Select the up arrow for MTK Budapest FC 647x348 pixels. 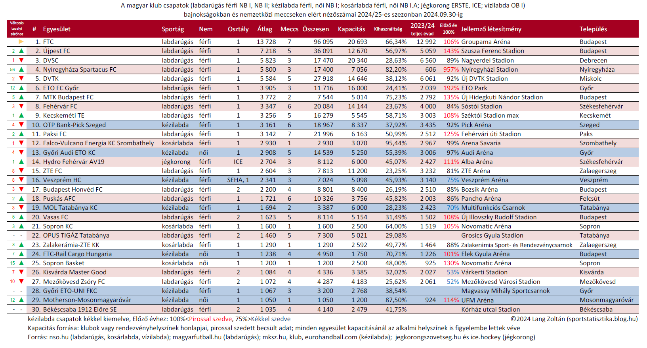click(x=21, y=97)
